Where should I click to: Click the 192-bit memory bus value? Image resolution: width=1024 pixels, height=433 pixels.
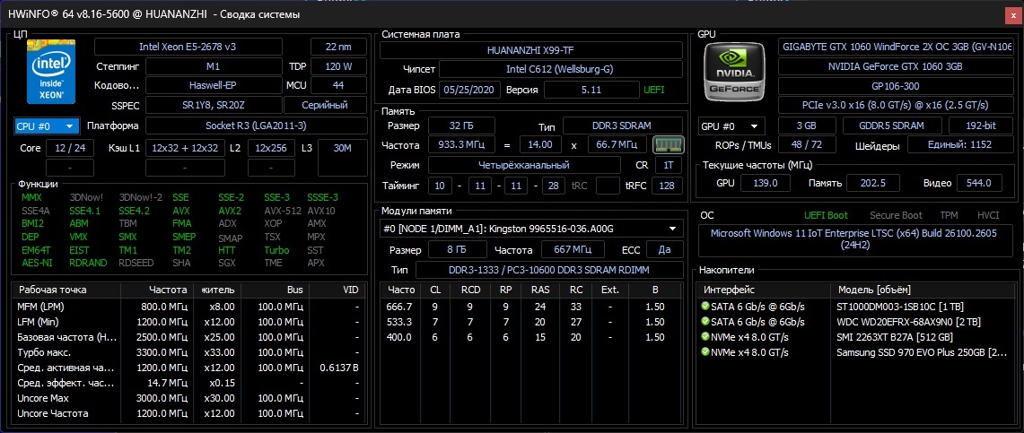point(980,126)
